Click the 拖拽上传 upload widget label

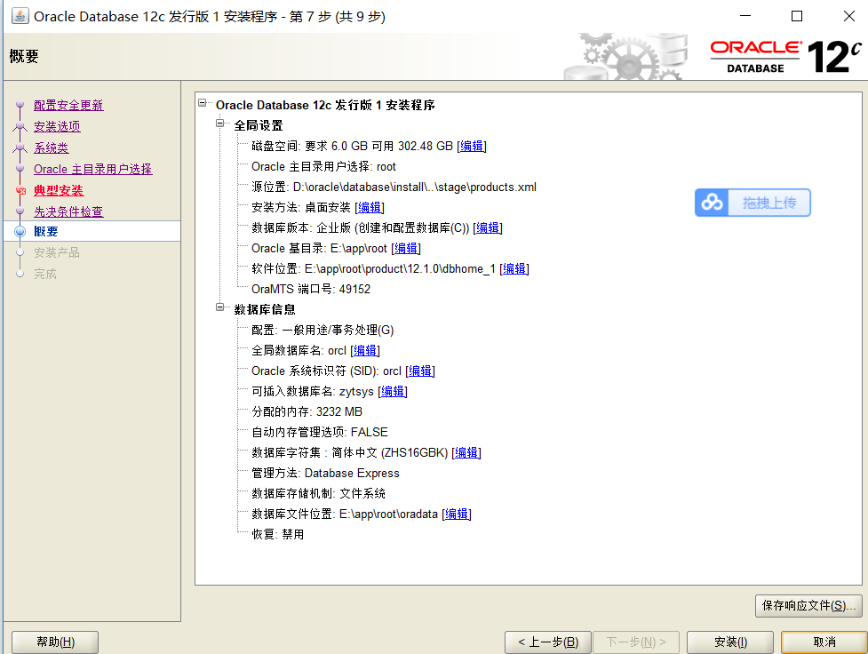point(768,203)
